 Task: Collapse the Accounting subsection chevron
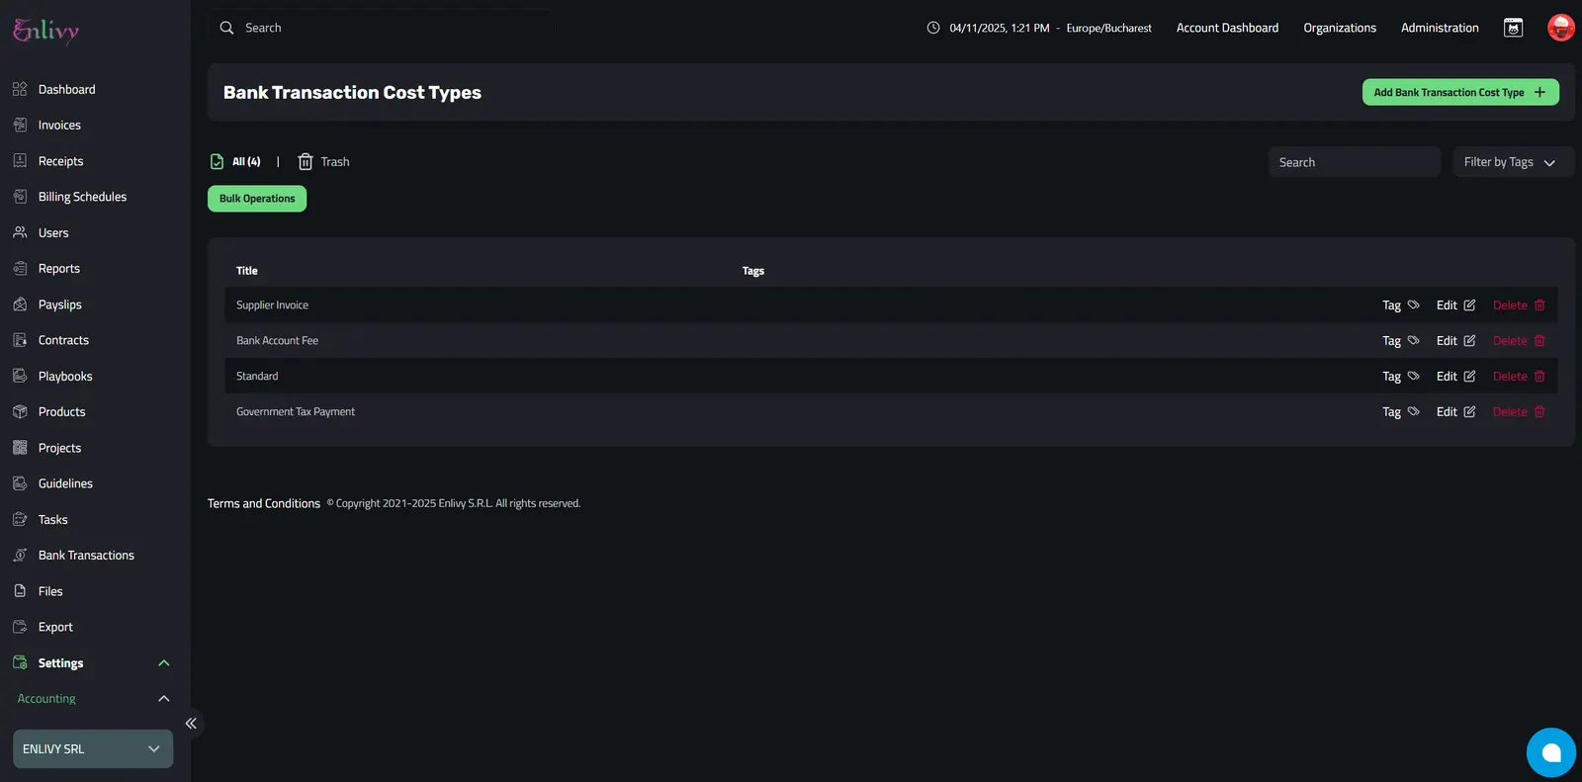164,699
